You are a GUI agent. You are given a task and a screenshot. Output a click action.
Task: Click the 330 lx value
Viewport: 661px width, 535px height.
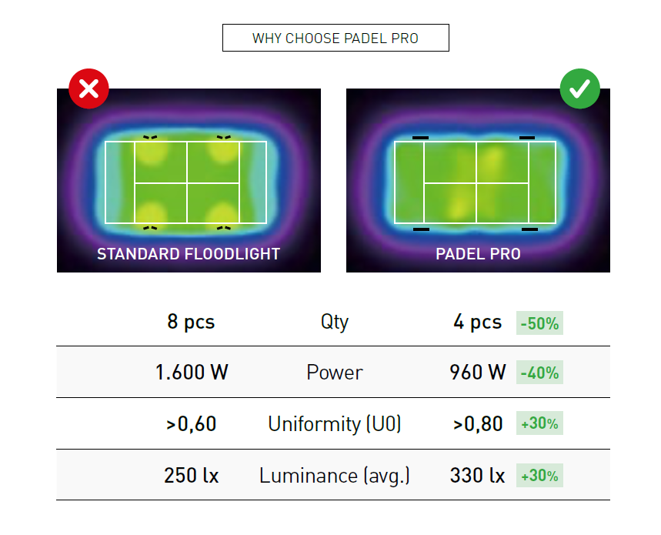478,476
